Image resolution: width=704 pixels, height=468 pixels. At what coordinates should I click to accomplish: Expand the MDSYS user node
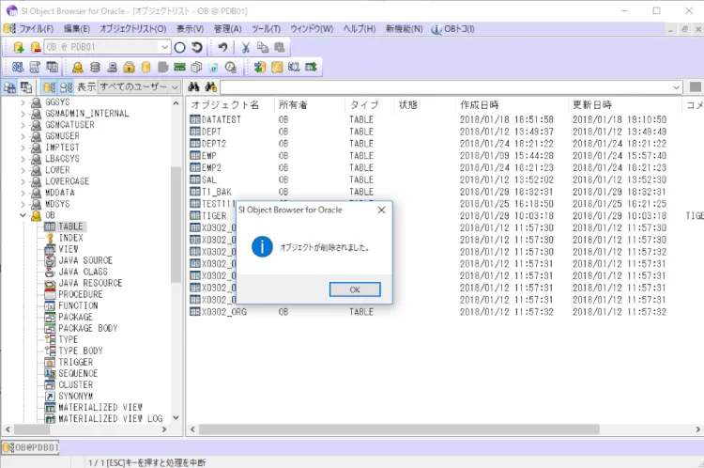23,204
